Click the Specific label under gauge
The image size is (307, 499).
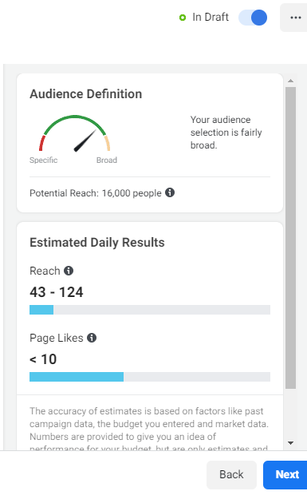44,160
